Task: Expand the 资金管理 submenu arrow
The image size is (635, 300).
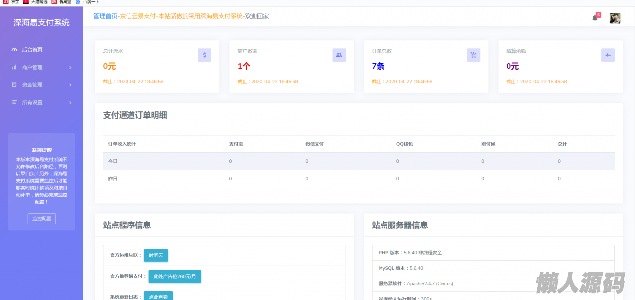Action: [70, 85]
